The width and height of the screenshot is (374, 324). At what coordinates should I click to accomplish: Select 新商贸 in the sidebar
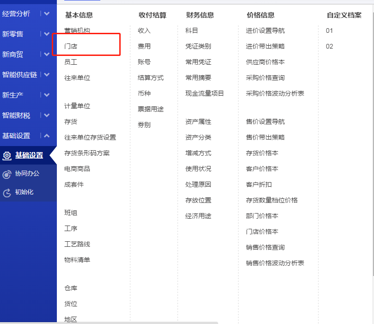[12, 54]
